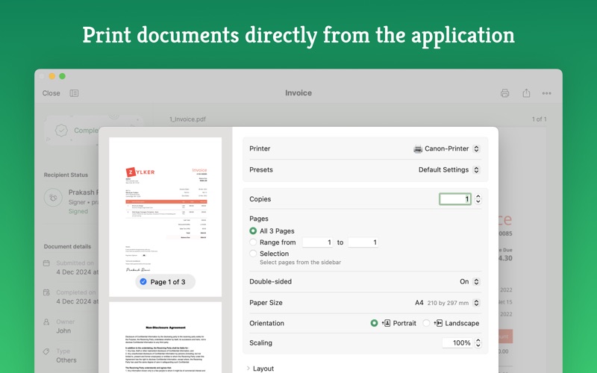Screen dimensions: 597x373
Task: Click the Close button in the toolbar
Action: click(x=51, y=93)
